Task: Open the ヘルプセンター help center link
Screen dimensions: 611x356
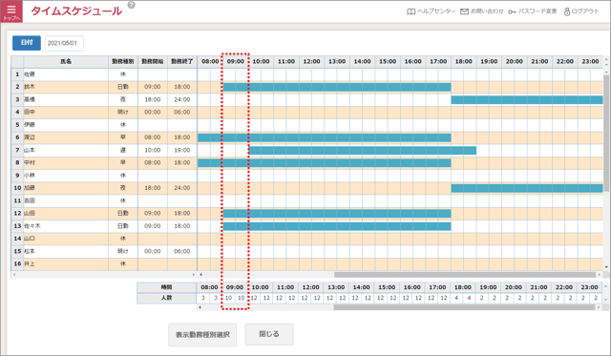Action: 431,11
